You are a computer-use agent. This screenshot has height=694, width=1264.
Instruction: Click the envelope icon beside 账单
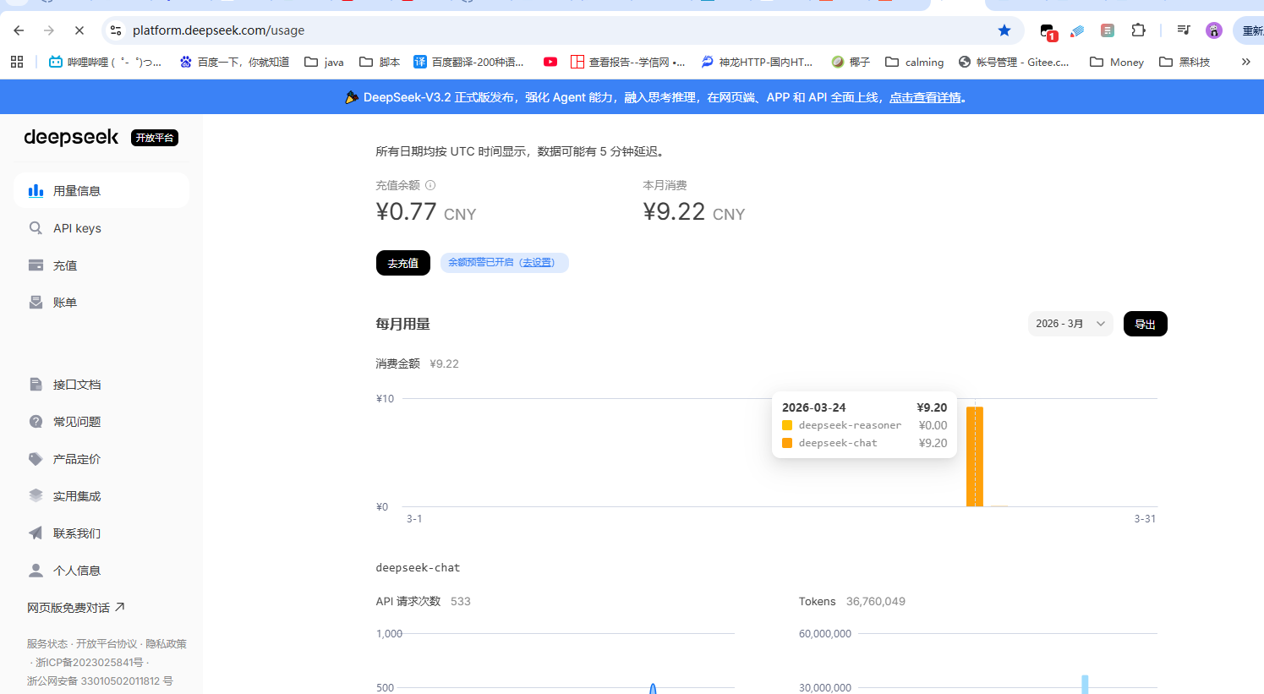click(36, 303)
